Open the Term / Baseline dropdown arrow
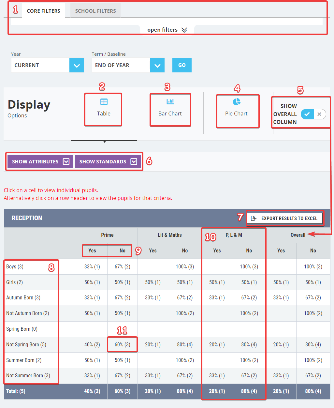Viewport: 334px width, 408px height. pos(157,66)
